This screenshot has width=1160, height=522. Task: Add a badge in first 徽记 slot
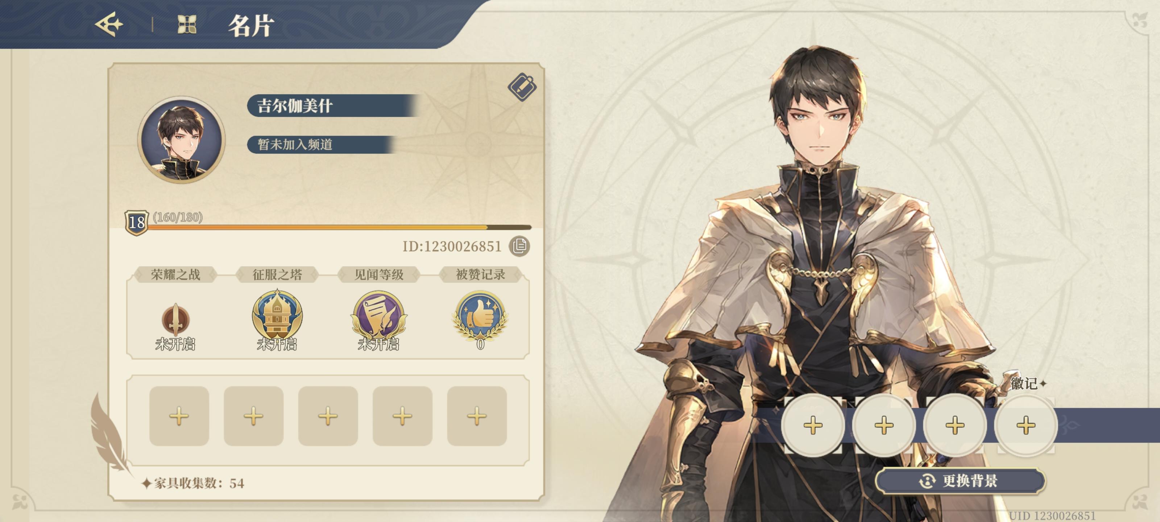pos(813,425)
